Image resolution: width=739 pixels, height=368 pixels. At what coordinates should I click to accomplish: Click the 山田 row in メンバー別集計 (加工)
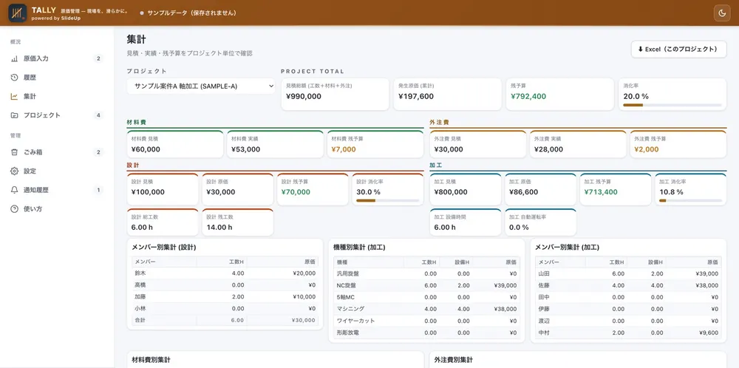[628, 273]
